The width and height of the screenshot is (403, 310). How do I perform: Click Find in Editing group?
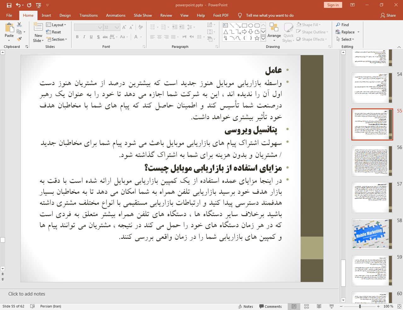[x=343, y=25]
